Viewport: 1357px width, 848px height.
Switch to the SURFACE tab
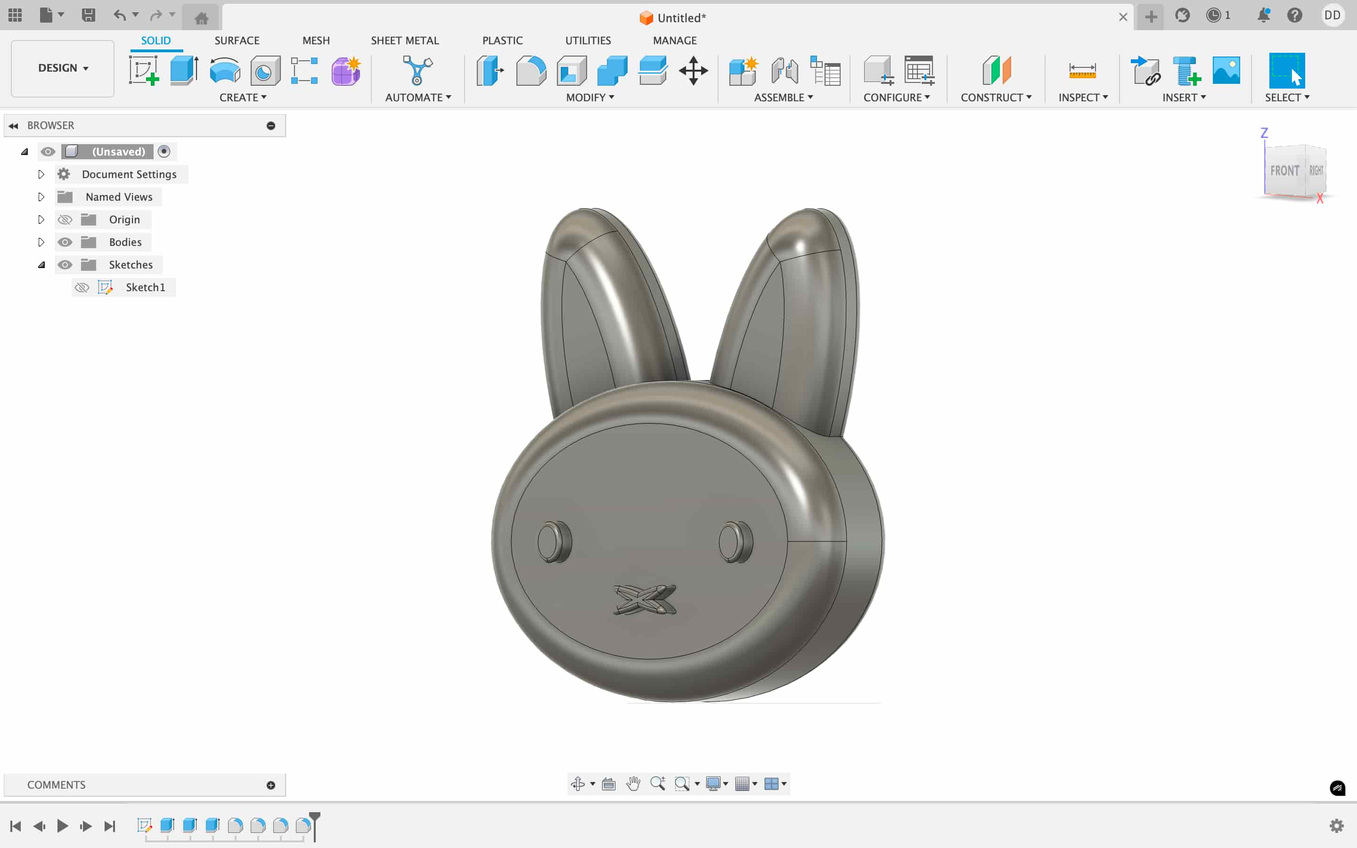pos(237,41)
